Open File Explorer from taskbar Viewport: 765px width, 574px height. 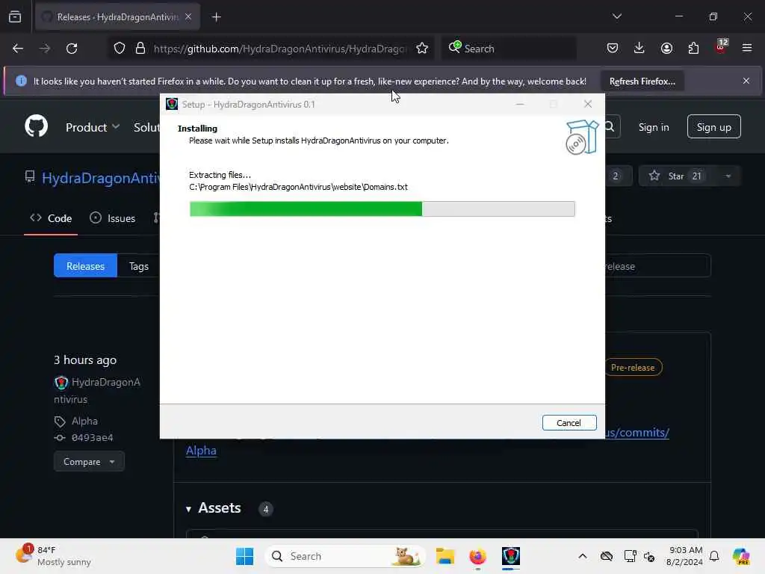coord(445,556)
